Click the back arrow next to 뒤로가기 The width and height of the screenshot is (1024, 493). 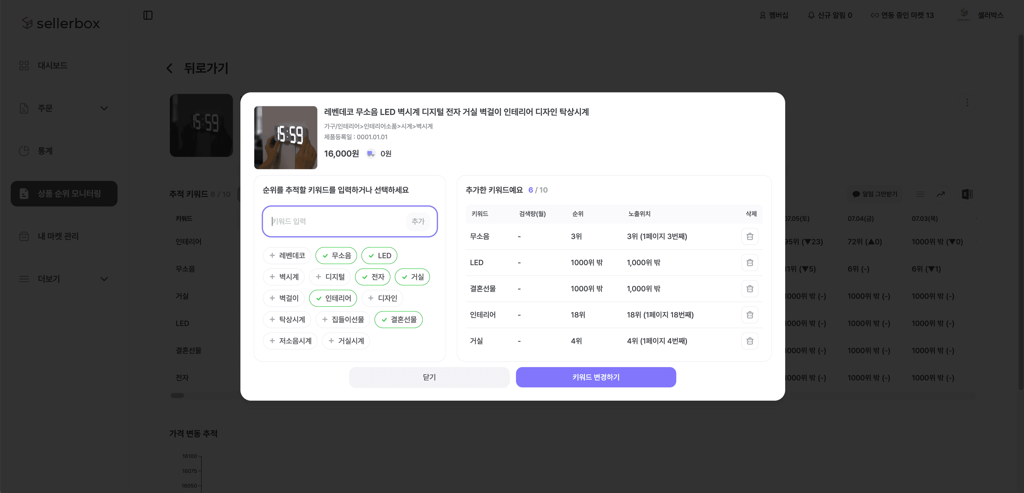(x=170, y=68)
